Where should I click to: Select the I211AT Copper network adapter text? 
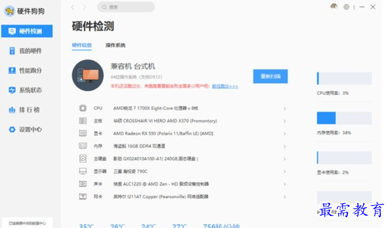click(x=161, y=196)
